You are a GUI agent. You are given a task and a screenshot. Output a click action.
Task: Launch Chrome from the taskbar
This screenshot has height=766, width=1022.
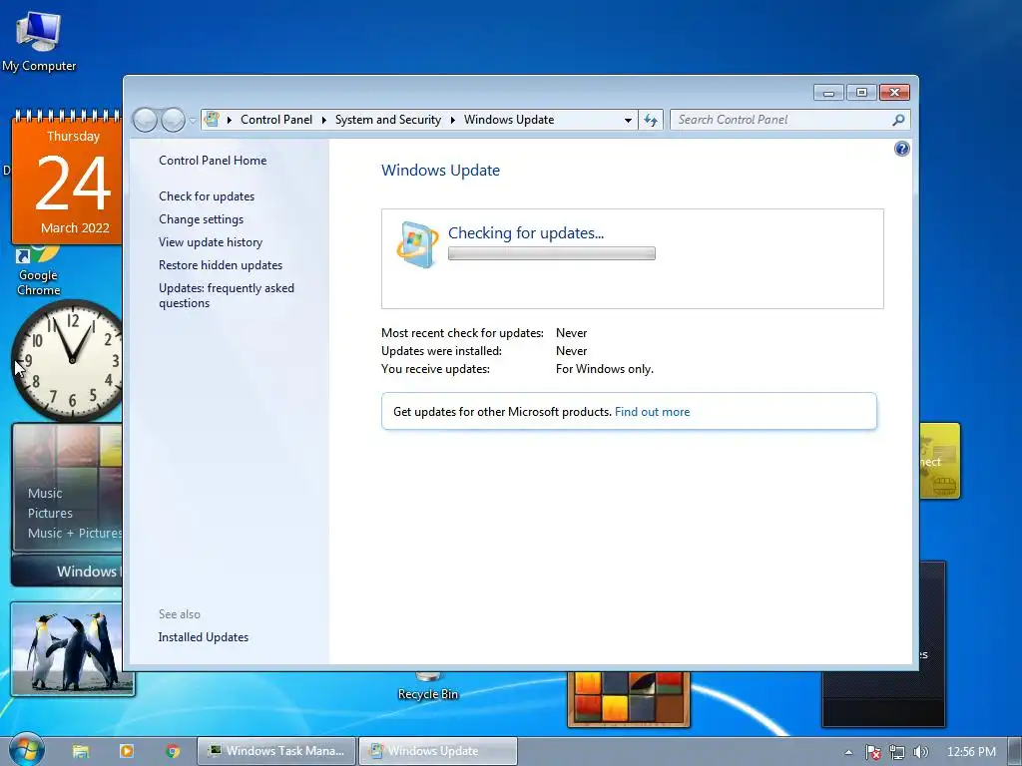[x=173, y=751]
